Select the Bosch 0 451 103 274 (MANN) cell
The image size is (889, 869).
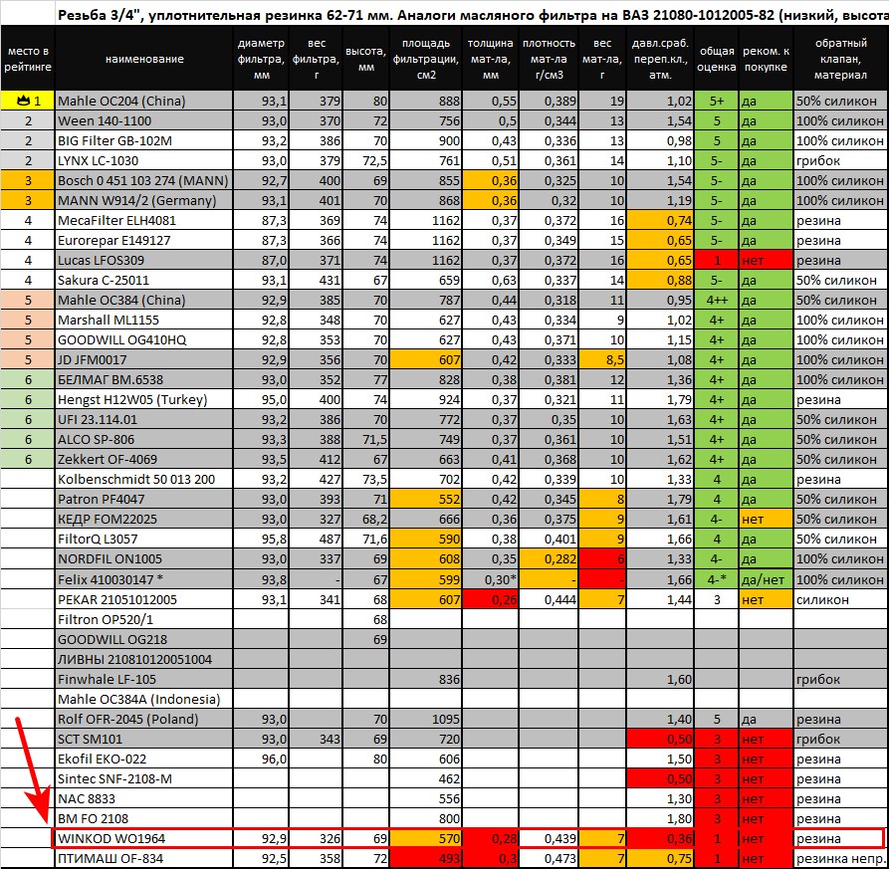coord(144,180)
